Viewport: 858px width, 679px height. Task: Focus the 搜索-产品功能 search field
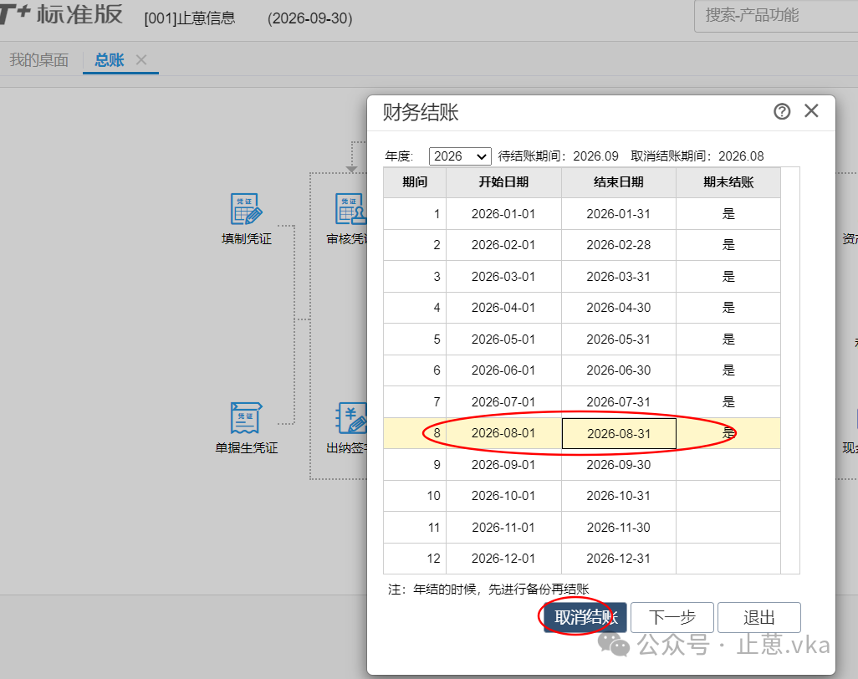coord(776,16)
